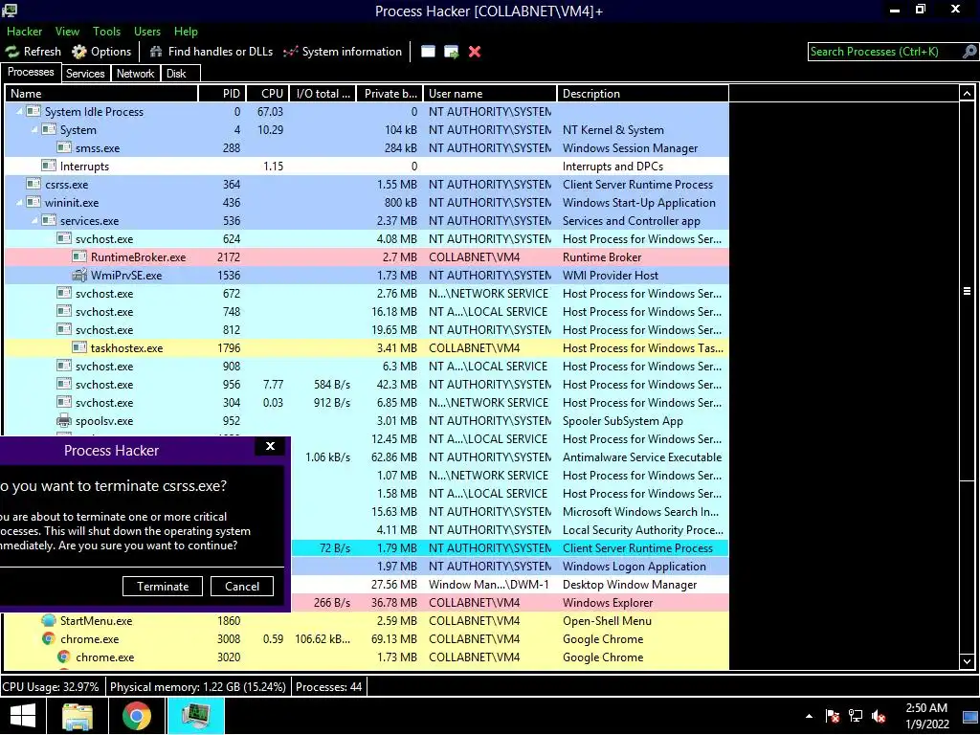Screen dimensions: 980x735
Task: Open the Help menu
Action: (186, 32)
